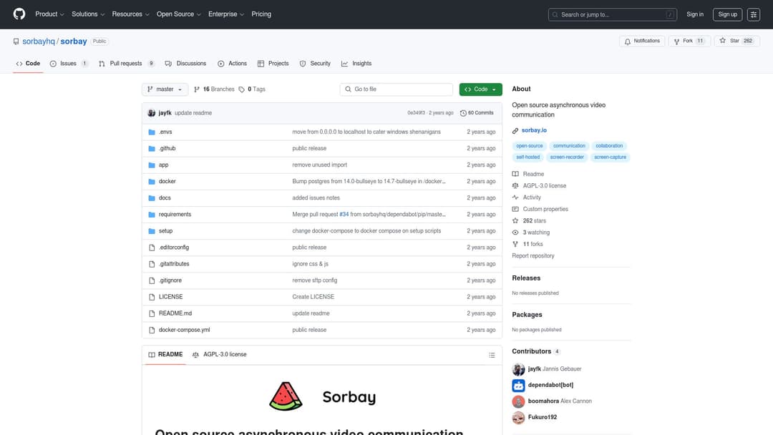Viewport: 773px width, 435px height.
Task: Switch to the Issues tab
Action: [69, 64]
